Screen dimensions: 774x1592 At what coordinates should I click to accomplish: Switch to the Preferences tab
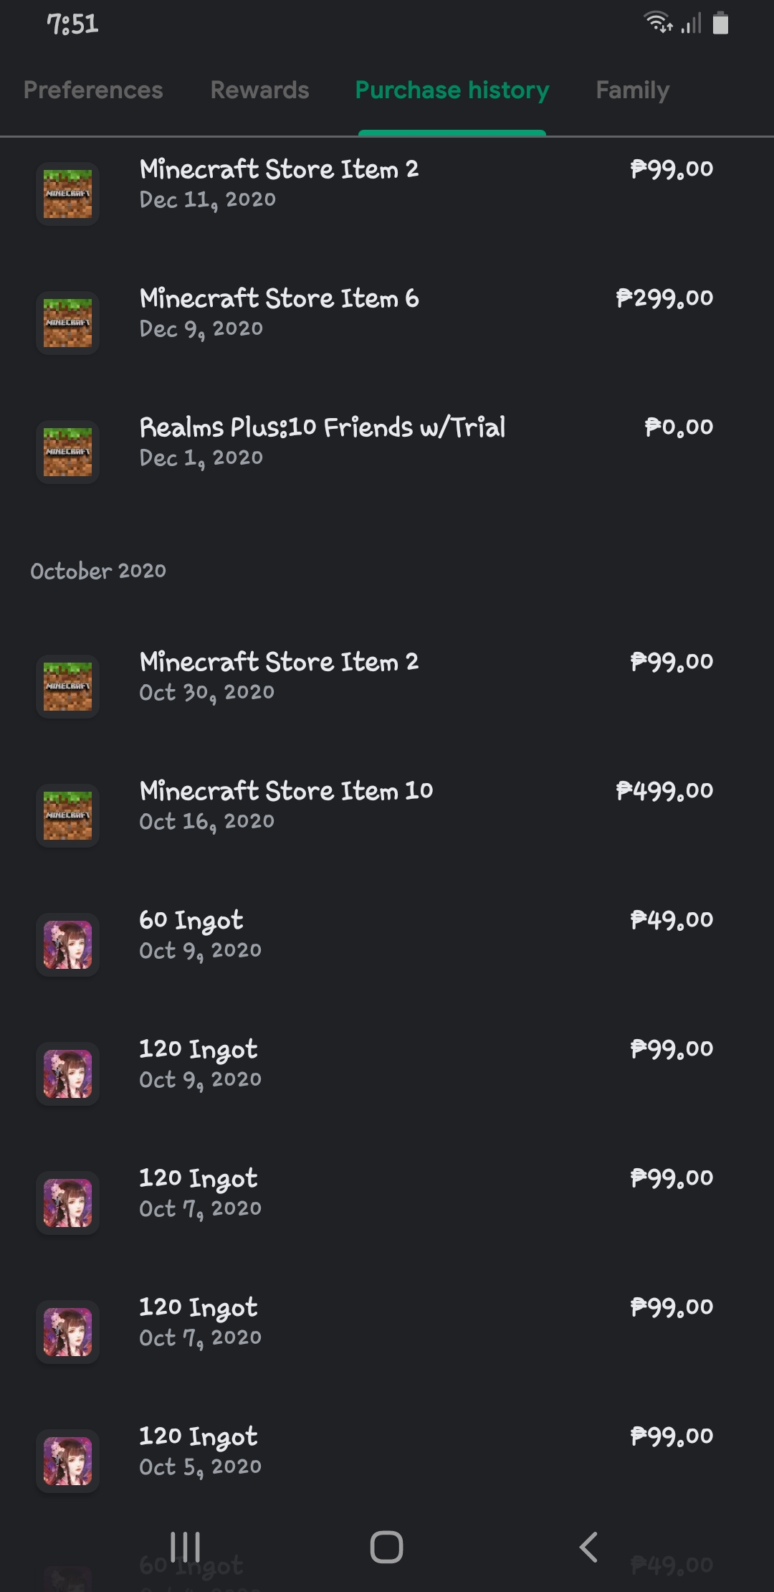[x=93, y=90]
